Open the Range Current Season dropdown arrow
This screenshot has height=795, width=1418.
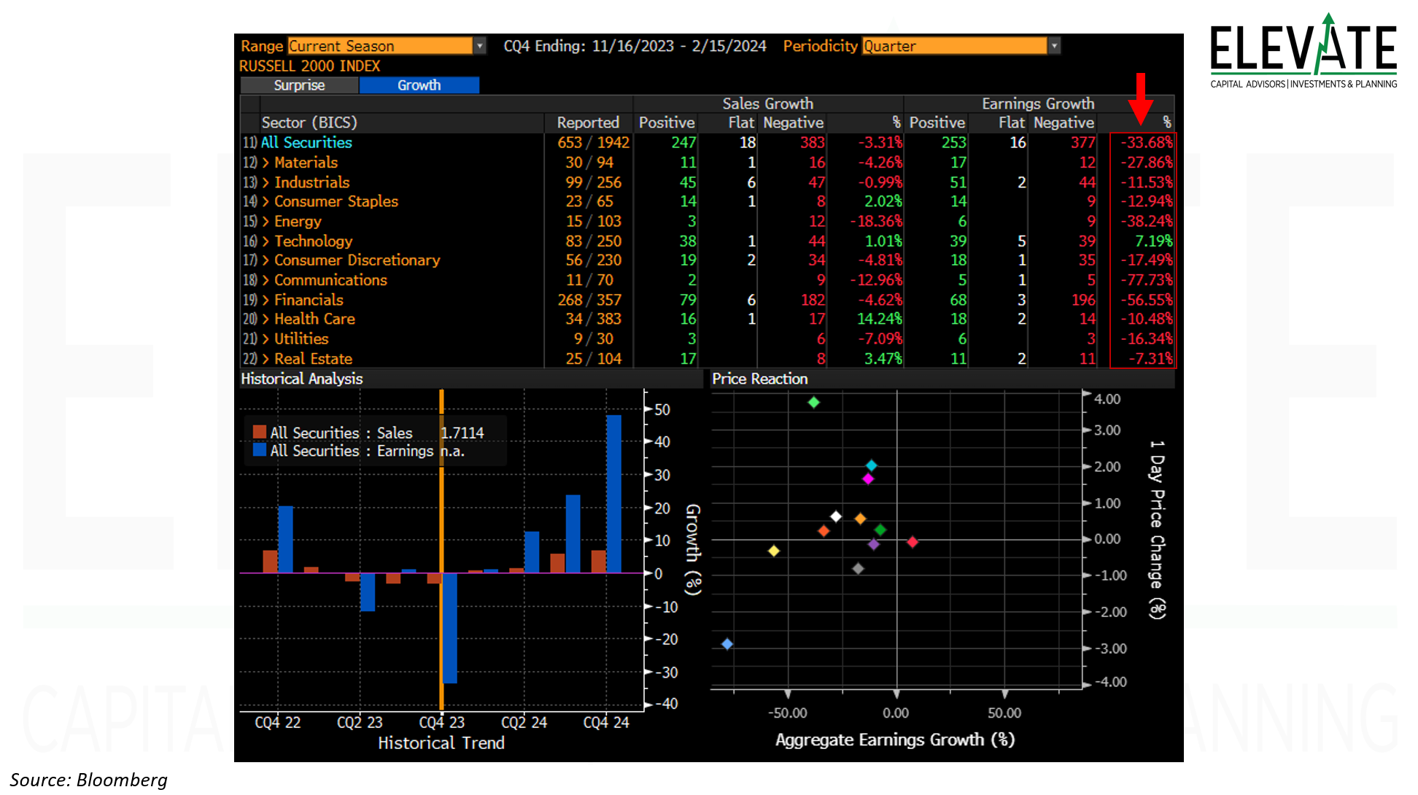[480, 46]
